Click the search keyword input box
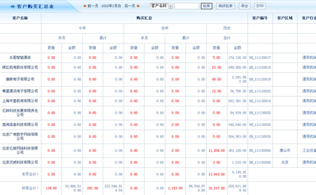Screen dimensions: 316x195 click(x=186, y=6)
